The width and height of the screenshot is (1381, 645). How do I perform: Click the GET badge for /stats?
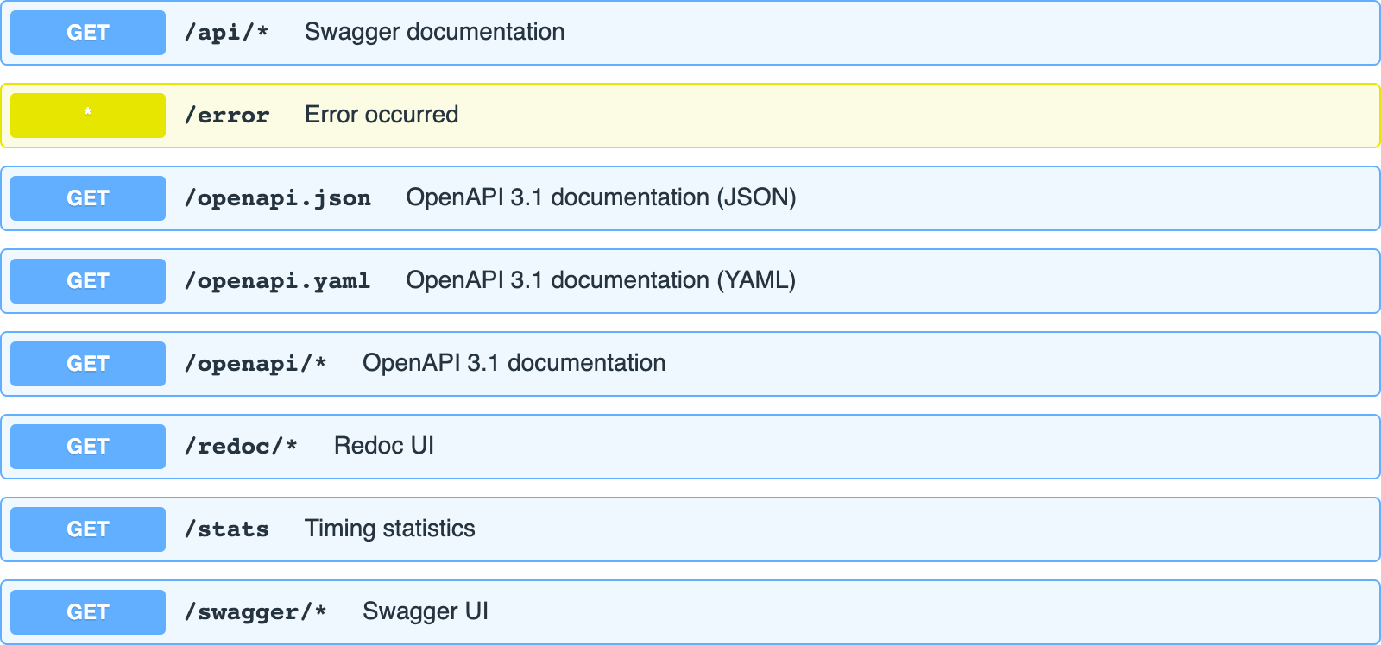[x=88, y=529]
